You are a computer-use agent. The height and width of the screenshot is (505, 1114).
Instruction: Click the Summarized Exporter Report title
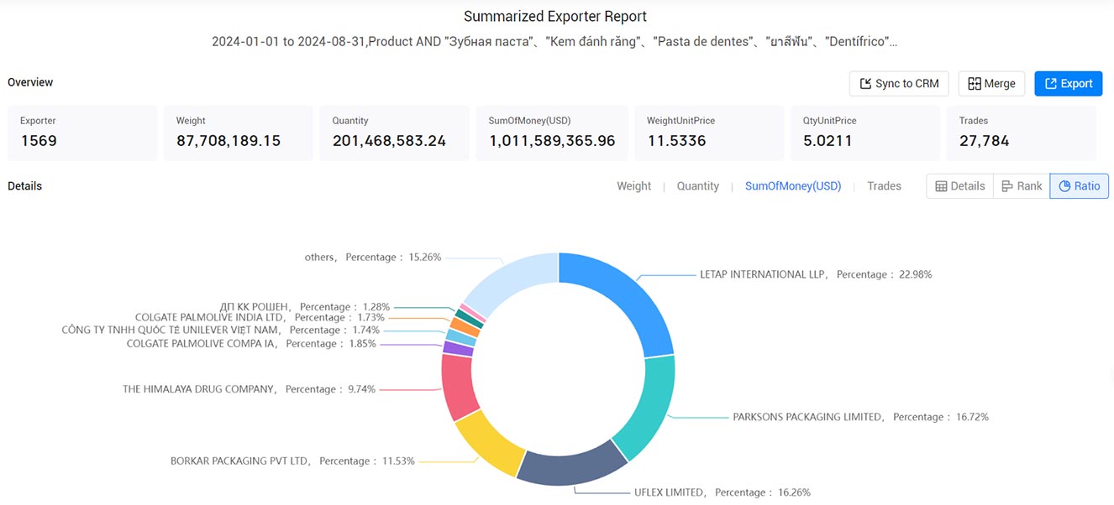click(555, 17)
